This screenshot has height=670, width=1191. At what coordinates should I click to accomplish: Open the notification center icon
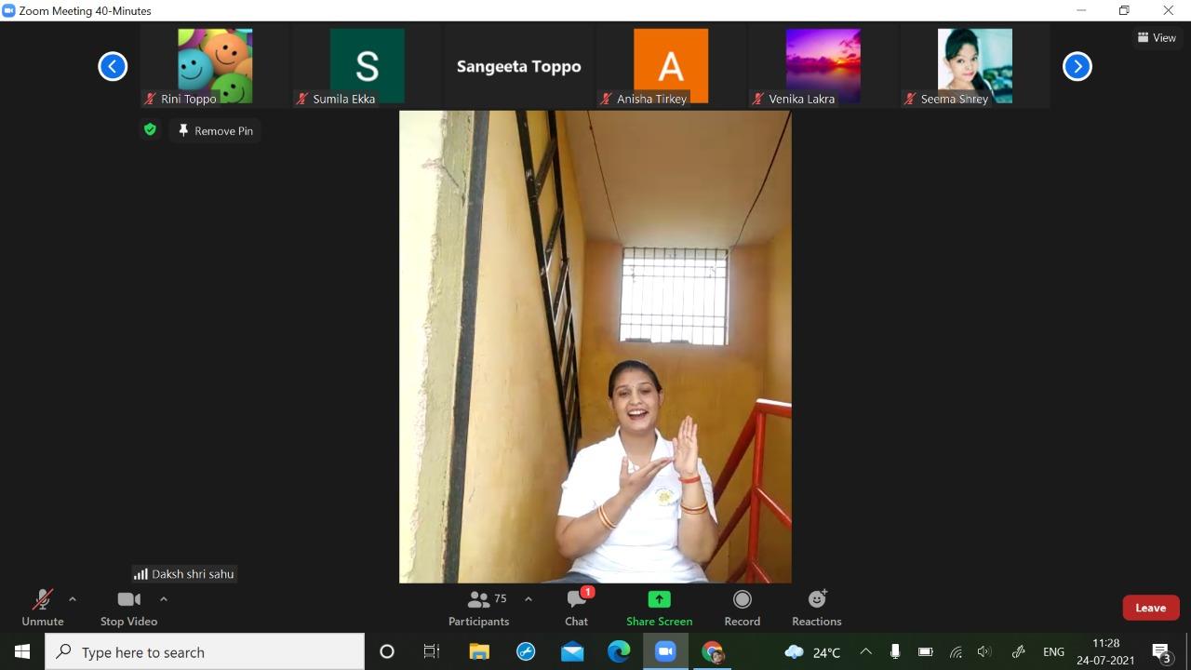pyautogui.click(x=1161, y=651)
